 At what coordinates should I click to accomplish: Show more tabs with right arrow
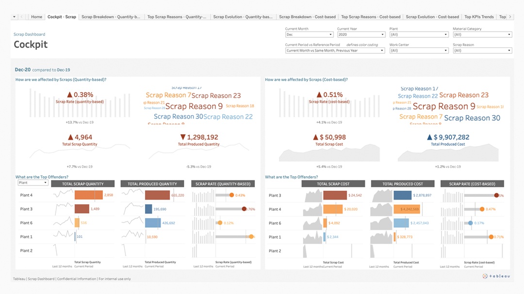coord(510,16)
